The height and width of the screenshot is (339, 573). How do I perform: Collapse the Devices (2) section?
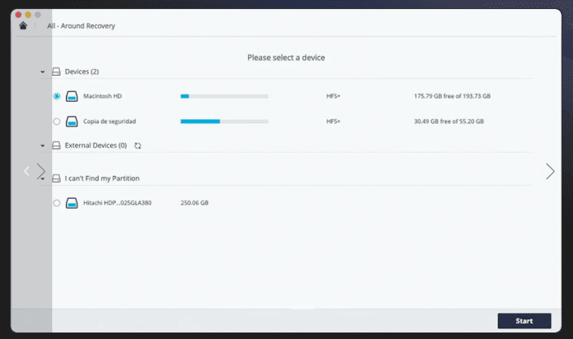tap(42, 72)
